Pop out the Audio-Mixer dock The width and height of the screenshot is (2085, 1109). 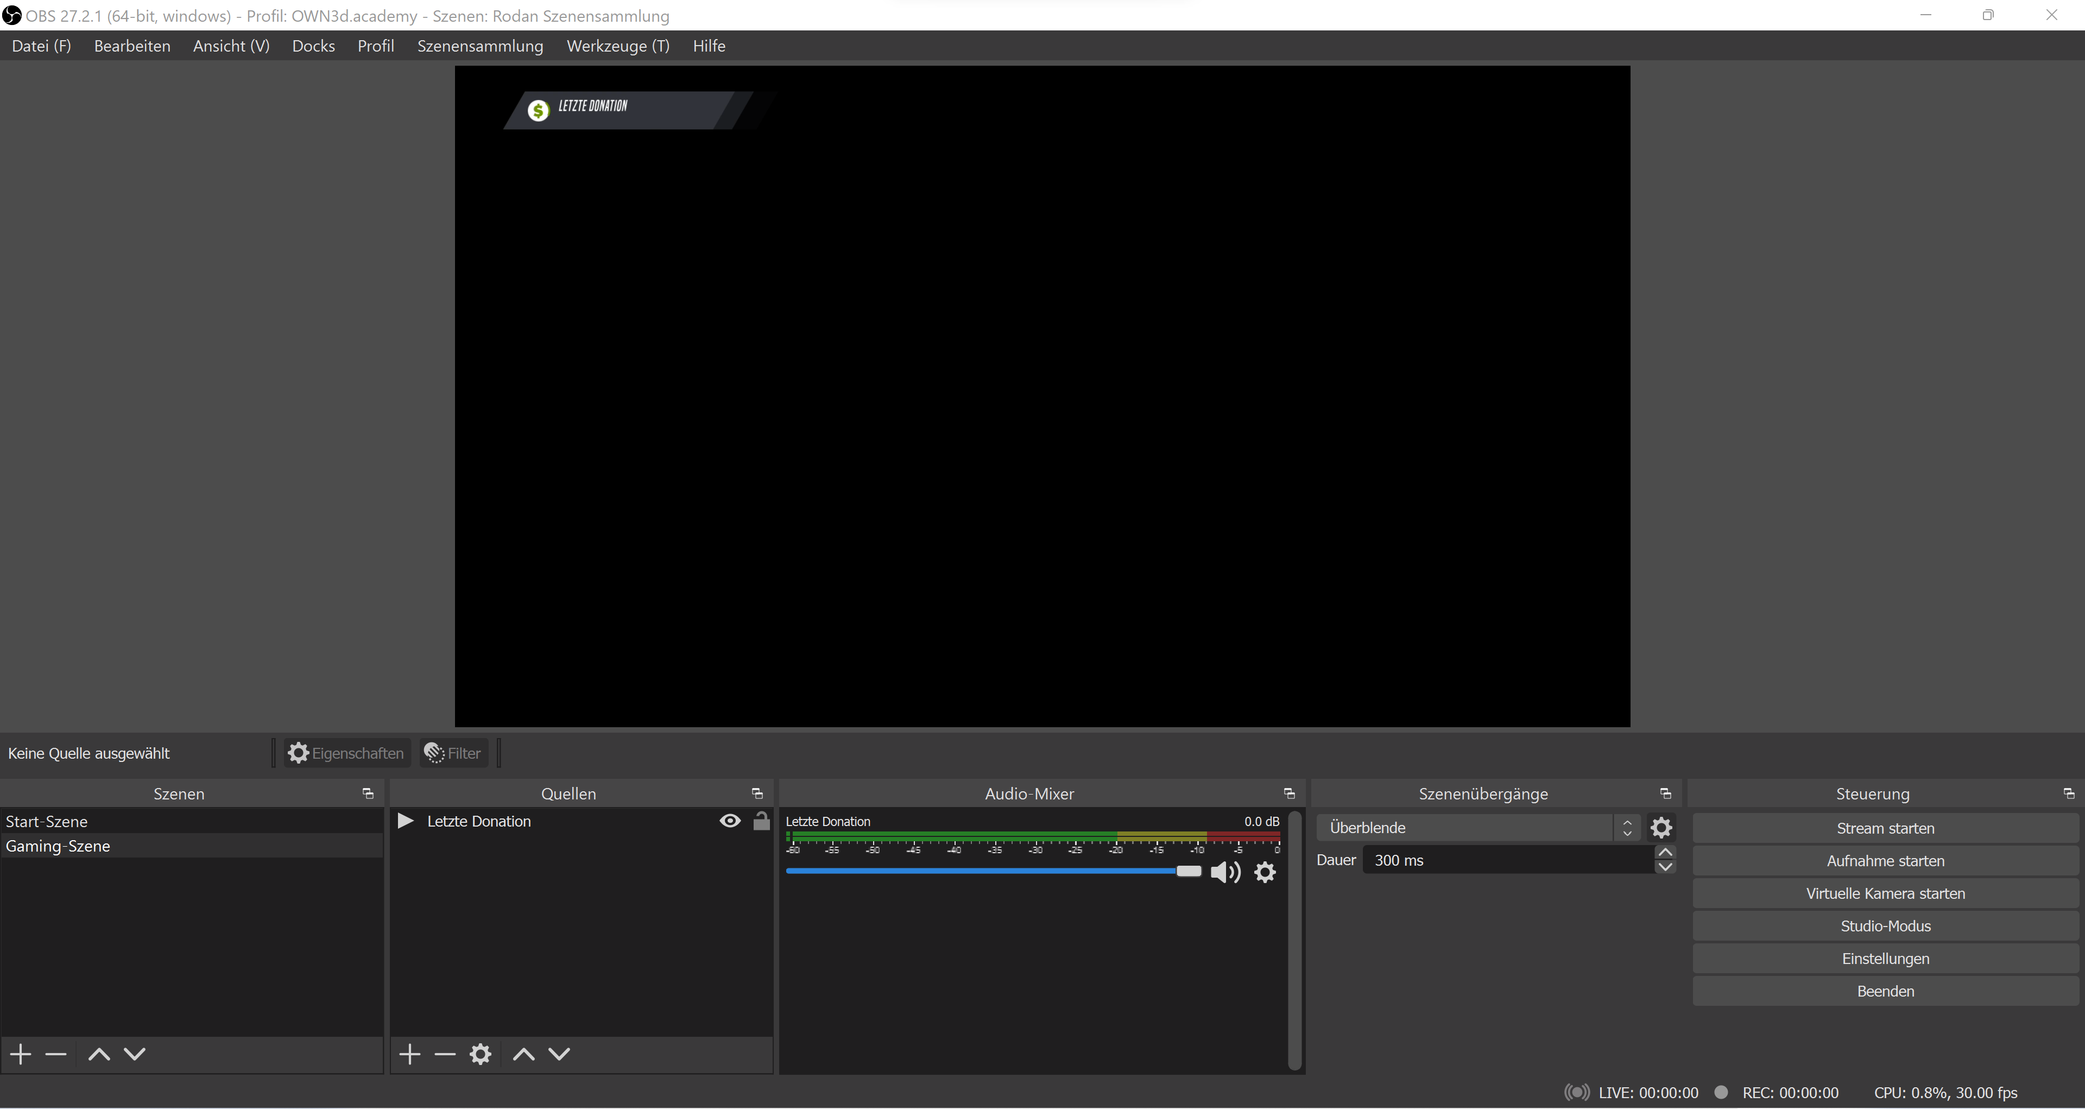[1290, 793]
